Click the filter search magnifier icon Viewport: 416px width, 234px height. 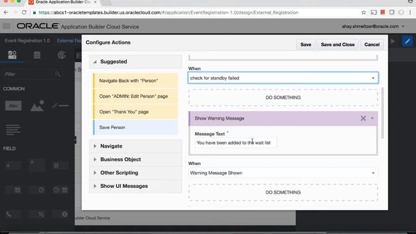pos(58,74)
